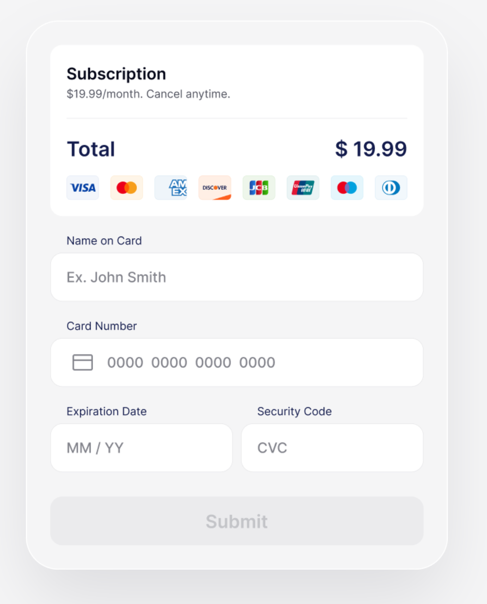
Task: Click the Name on Card input field
Action: (237, 277)
